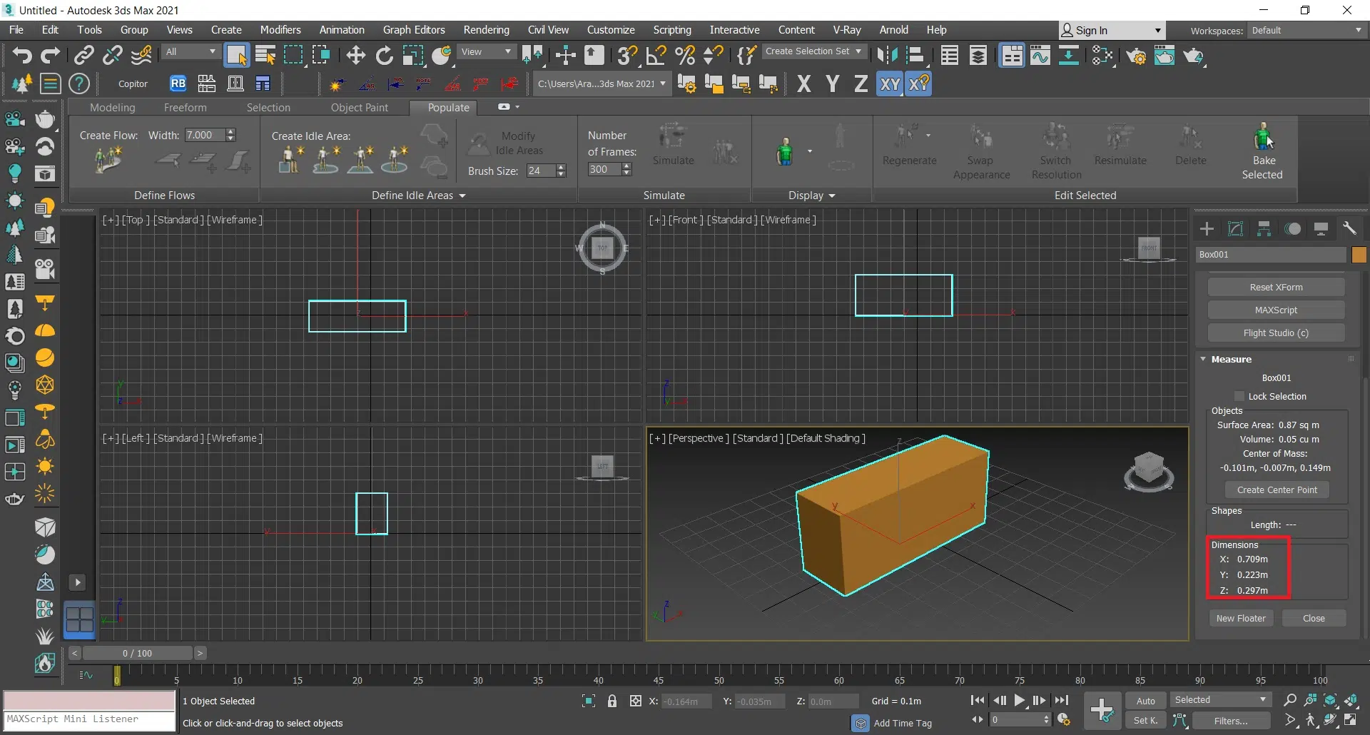This screenshot has height=735, width=1370.
Task: Open the Utilities wrench panel tab
Action: pos(1349,228)
